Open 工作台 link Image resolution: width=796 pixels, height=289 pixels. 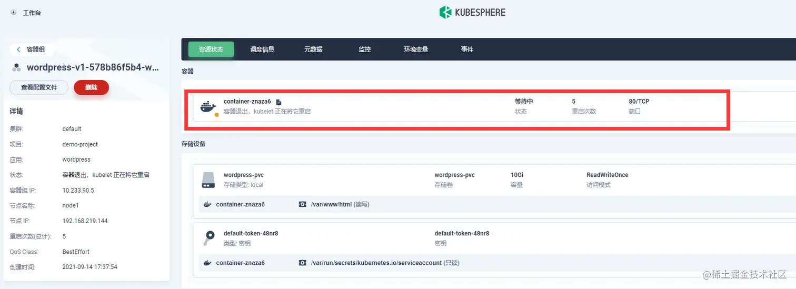pos(32,13)
